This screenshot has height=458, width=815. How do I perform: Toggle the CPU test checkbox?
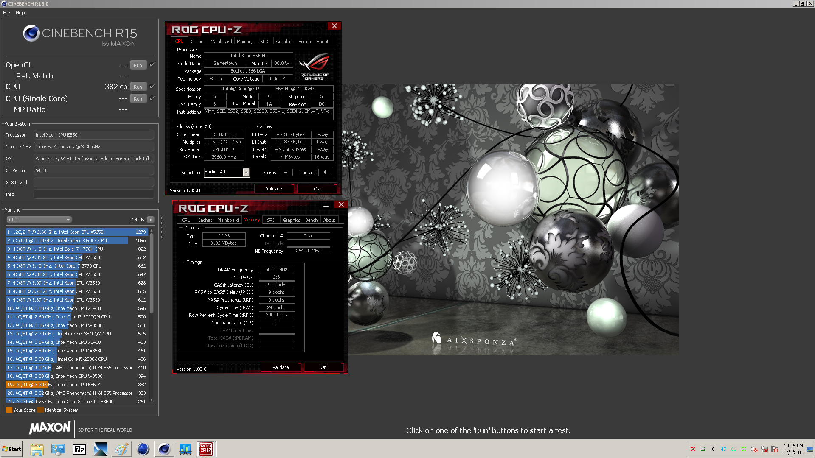tap(152, 87)
